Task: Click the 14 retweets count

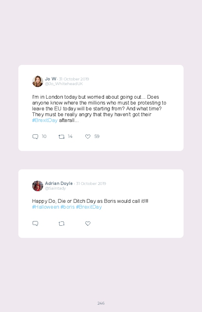Action: click(70, 136)
